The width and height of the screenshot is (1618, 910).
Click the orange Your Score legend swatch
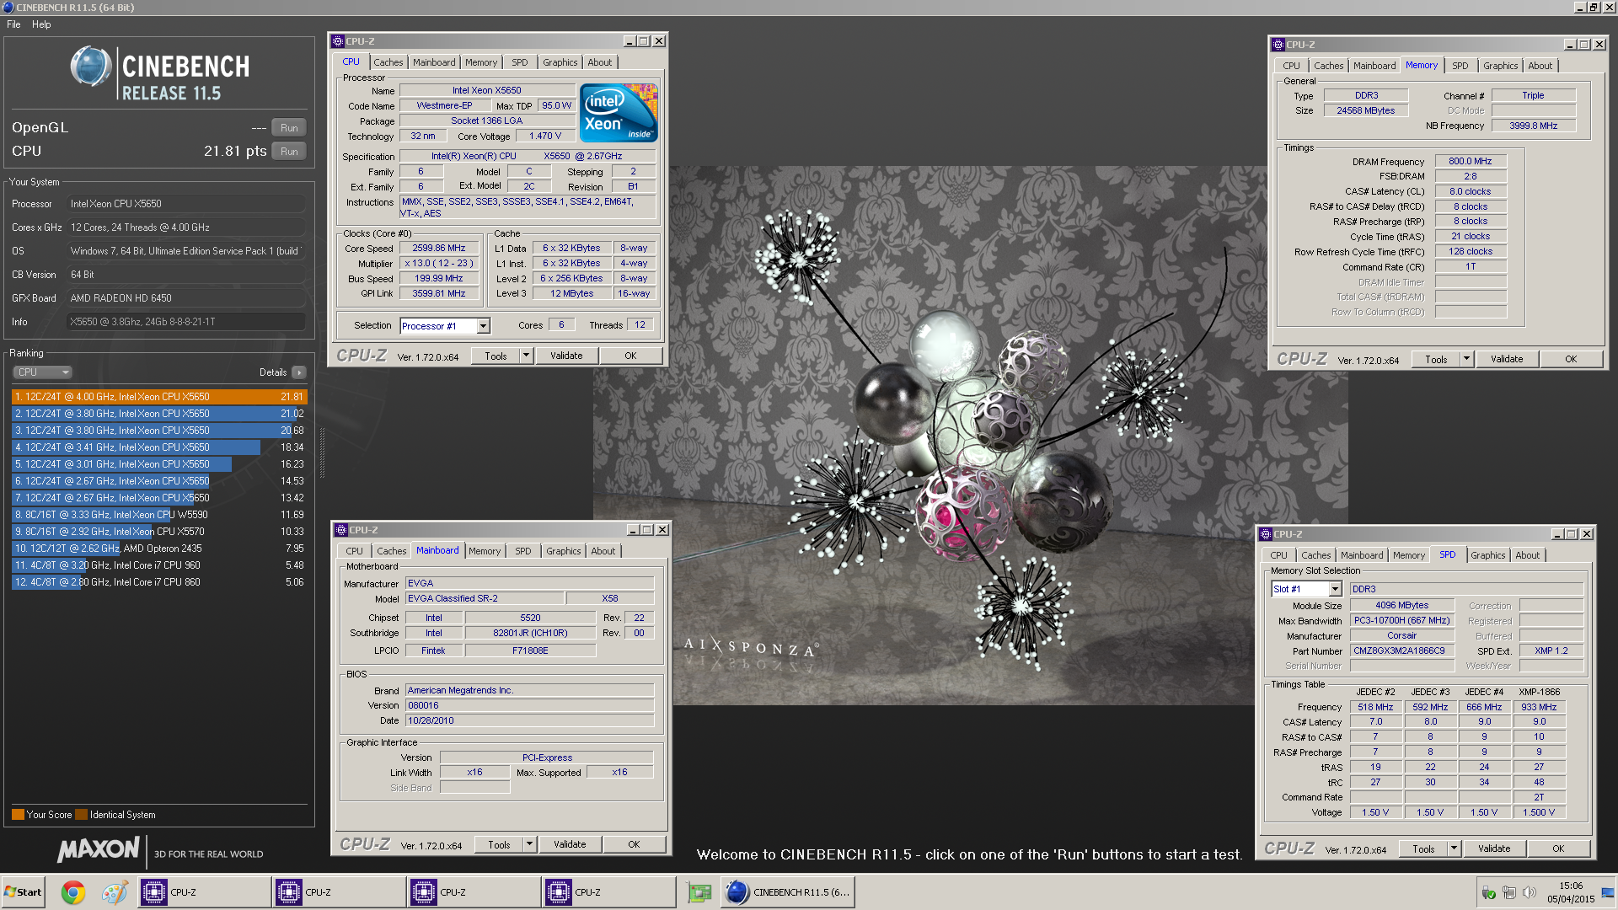(18, 815)
